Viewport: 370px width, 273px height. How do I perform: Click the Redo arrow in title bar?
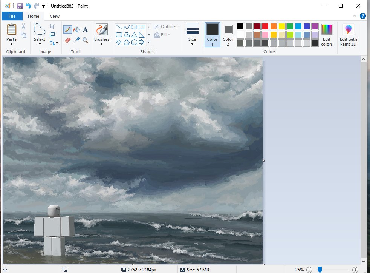point(36,6)
